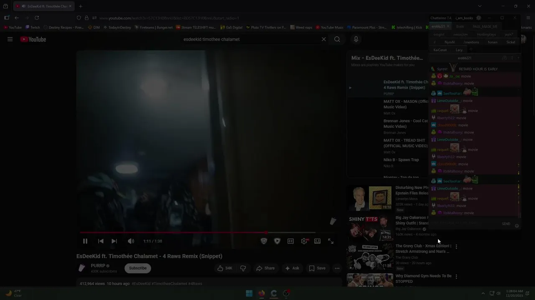Viewport: 535px width, 300px height.
Task: Open options for Why Diamond Gym video
Action: [456, 277]
